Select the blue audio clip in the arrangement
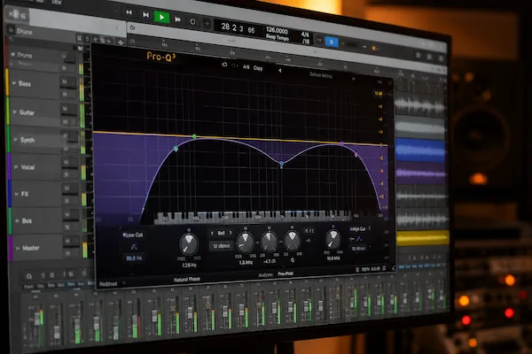Viewport: 532px width, 354px height. (420, 150)
